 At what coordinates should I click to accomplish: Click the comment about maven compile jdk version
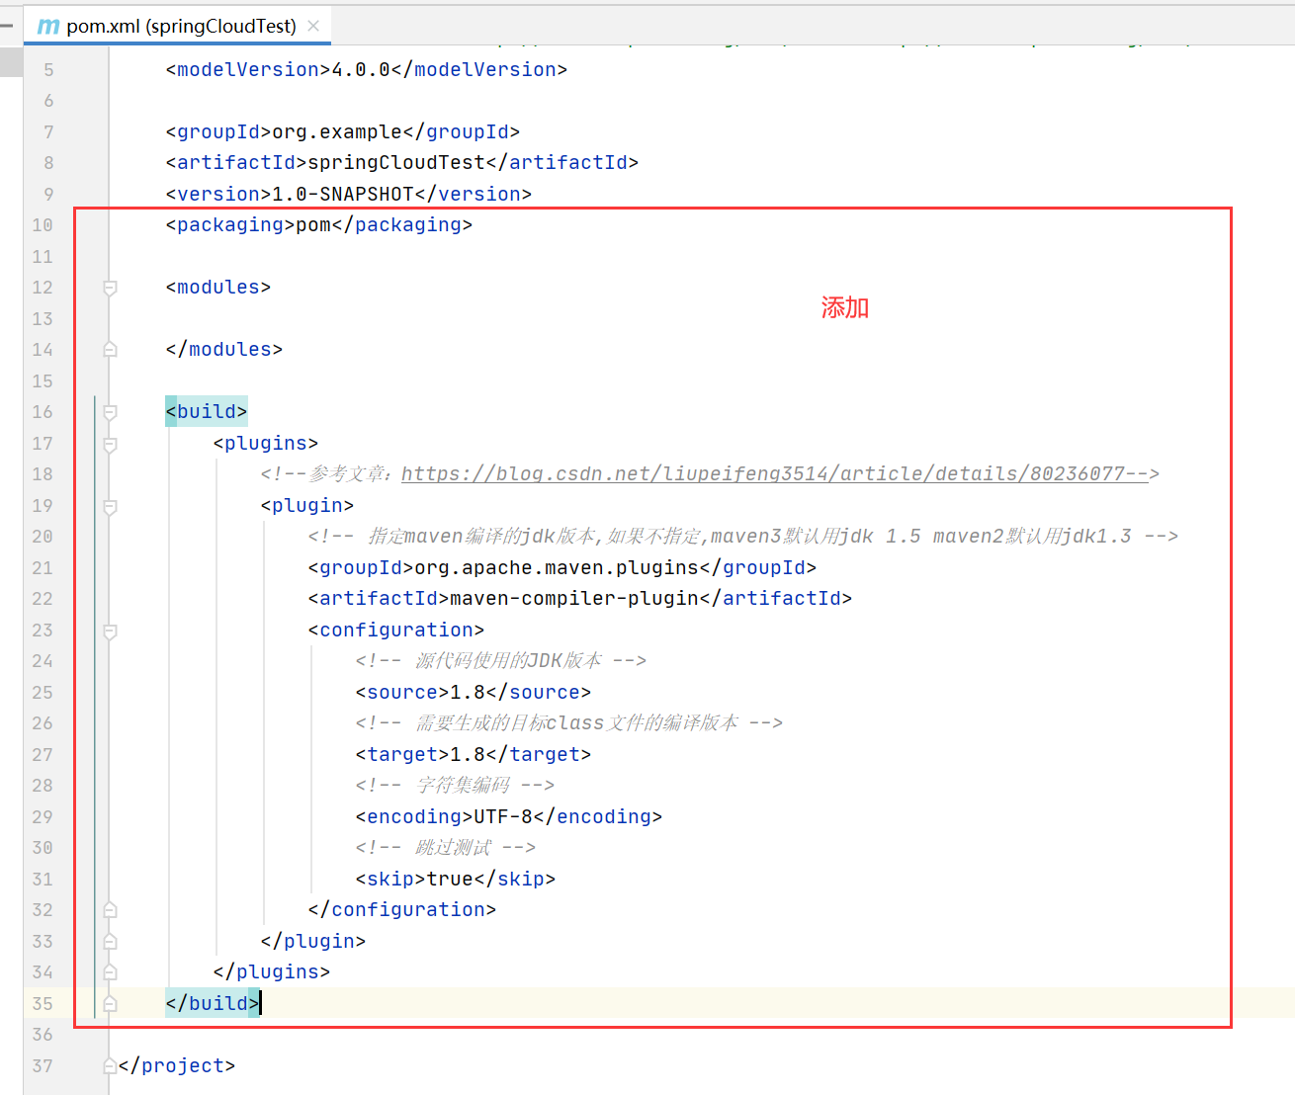pyautogui.click(x=743, y=537)
